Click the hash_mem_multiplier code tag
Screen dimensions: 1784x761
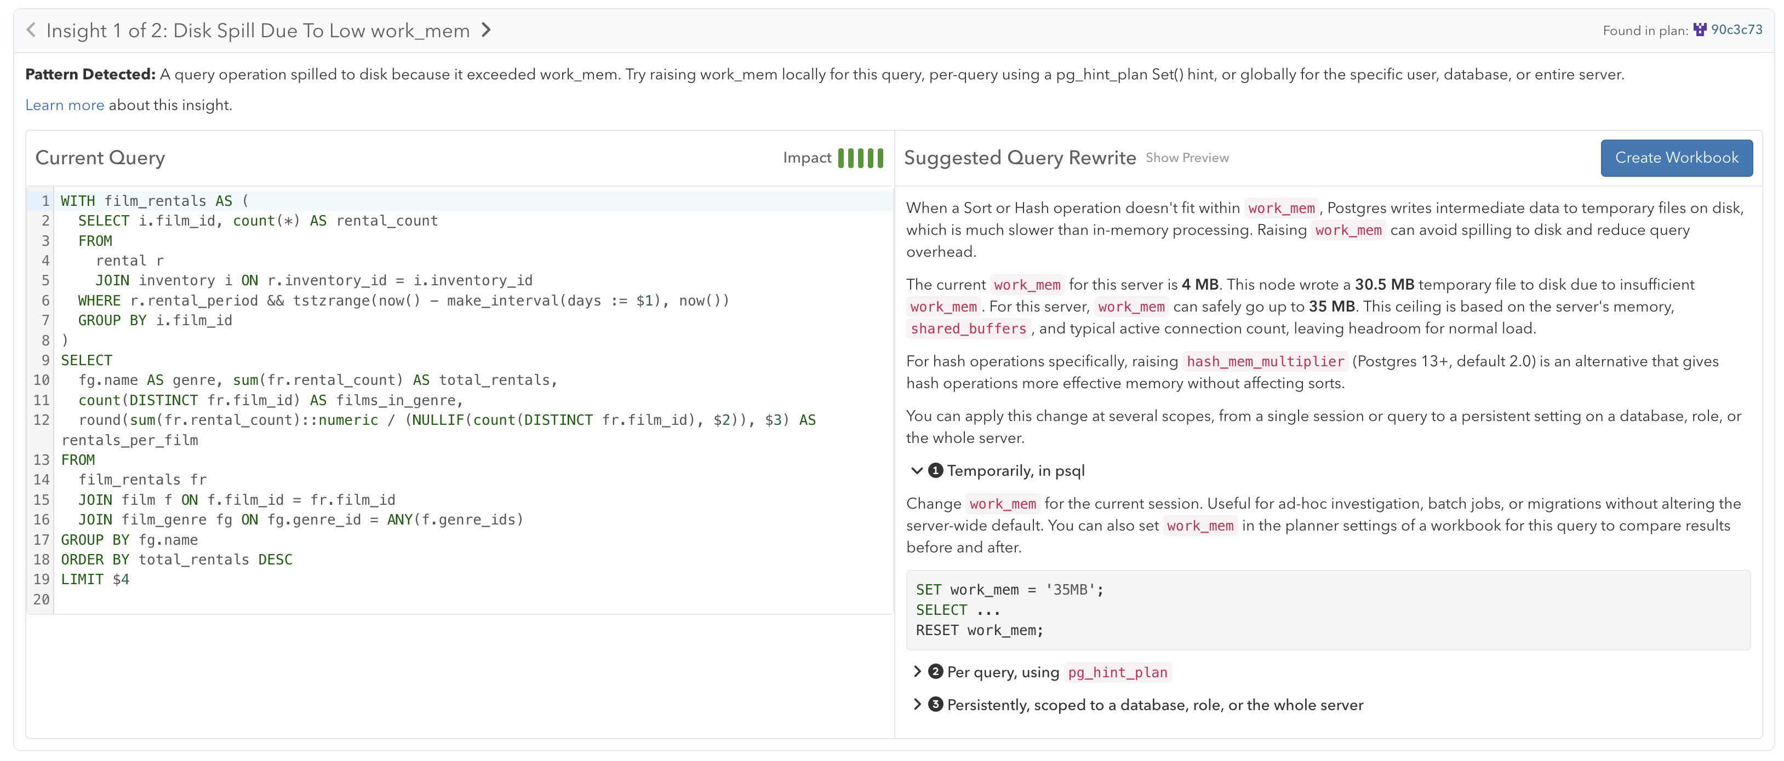tap(1265, 361)
